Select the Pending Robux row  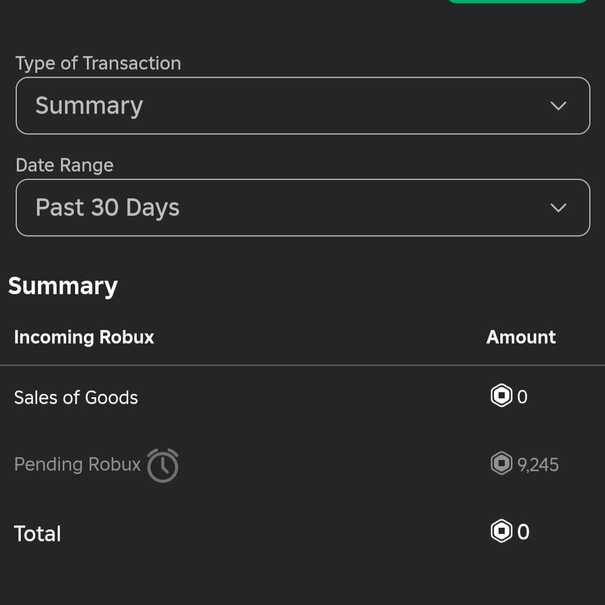tap(77, 464)
